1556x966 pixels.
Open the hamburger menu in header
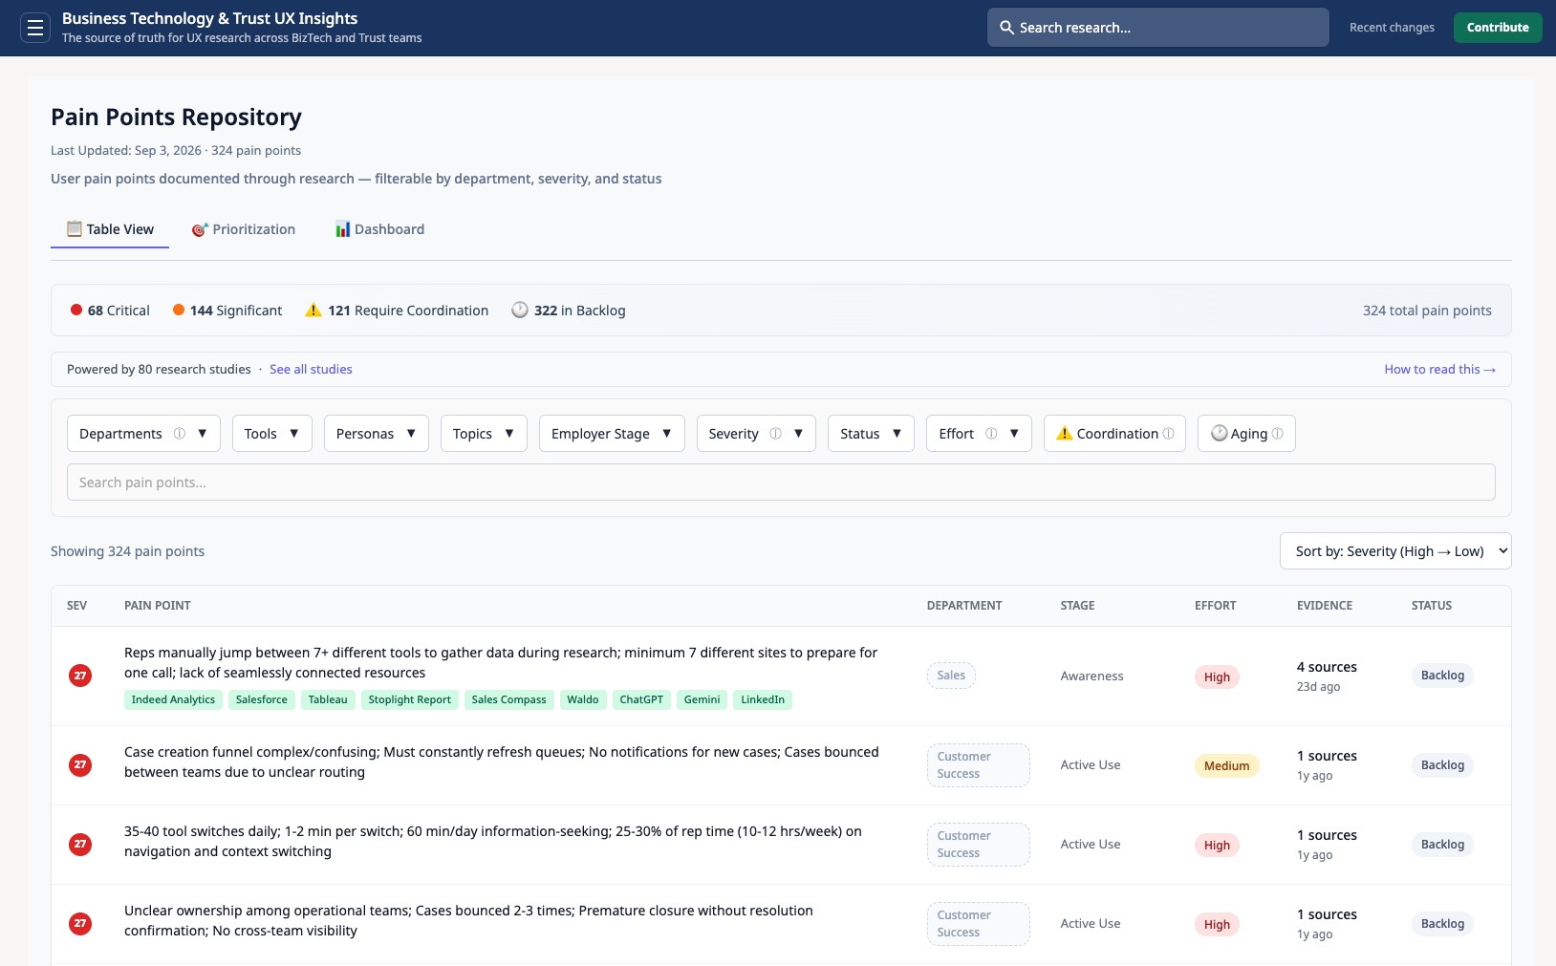click(35, 28)
